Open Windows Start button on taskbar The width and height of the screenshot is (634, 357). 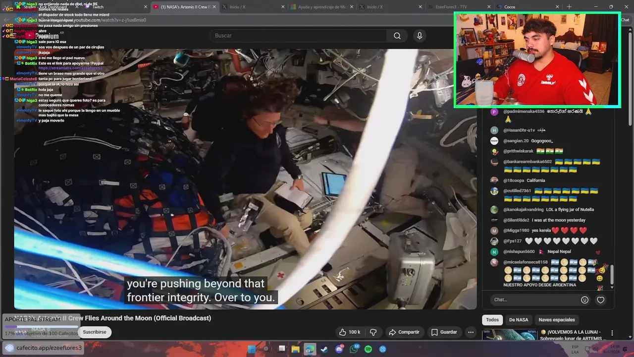(252, 349)
